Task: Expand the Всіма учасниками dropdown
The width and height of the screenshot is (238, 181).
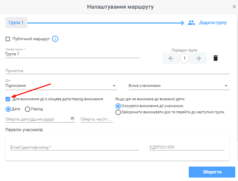Action: tap(179, 86)
